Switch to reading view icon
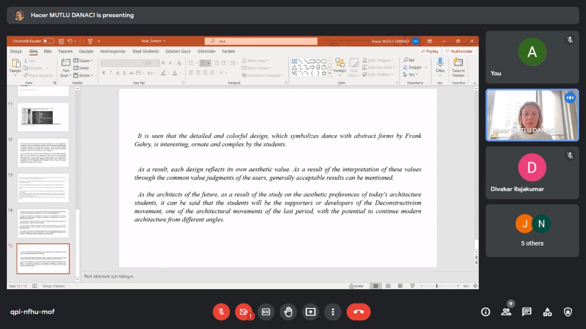Image resolution: width=586 pixels, height=329 pixels. [x=400, y=286]
